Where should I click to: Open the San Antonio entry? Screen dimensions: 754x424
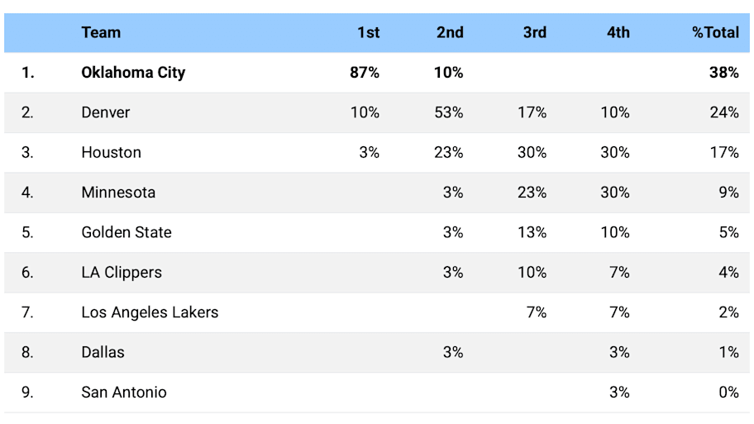(x=124, y=393)
